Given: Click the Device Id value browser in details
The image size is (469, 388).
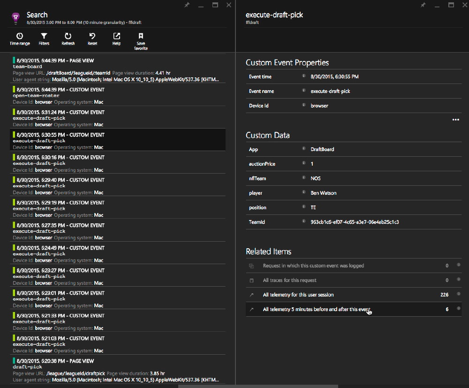Looking at the screenshot, I should point(319,106).
